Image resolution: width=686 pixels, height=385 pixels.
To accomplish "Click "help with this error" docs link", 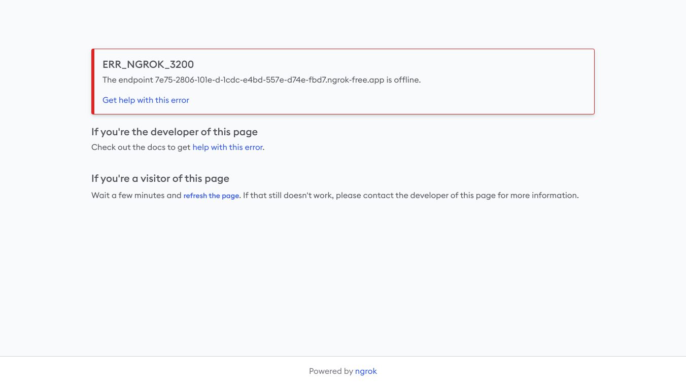I will point(227,147).
